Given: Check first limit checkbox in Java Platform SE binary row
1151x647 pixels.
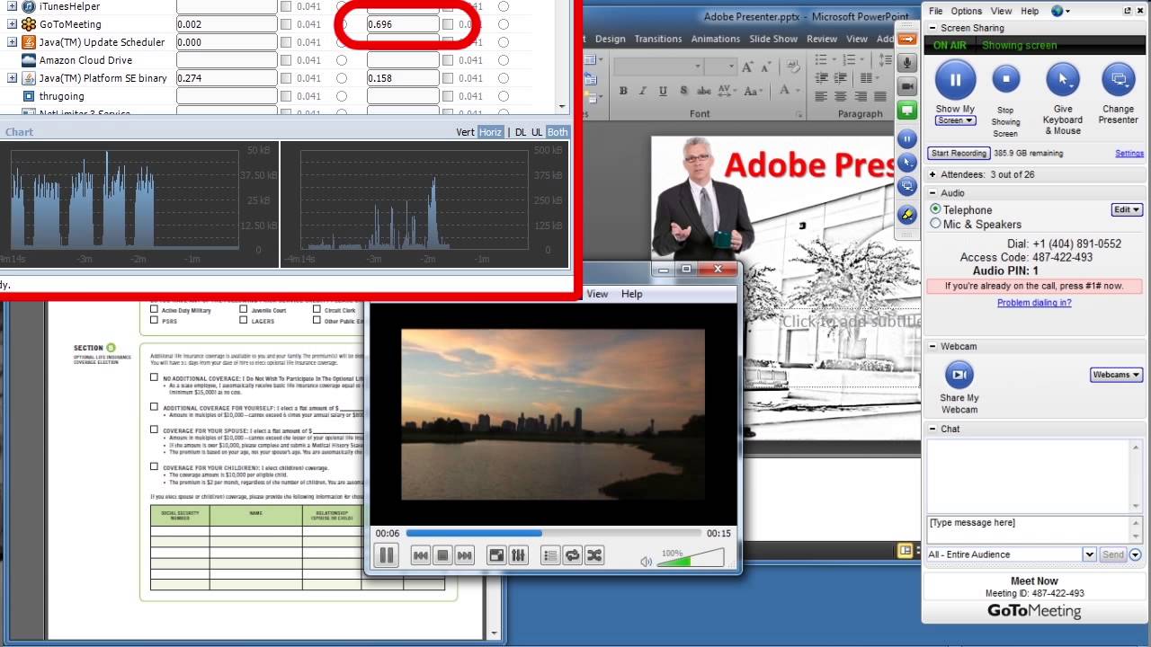Looking at the screenshot, I should (286, 78).
